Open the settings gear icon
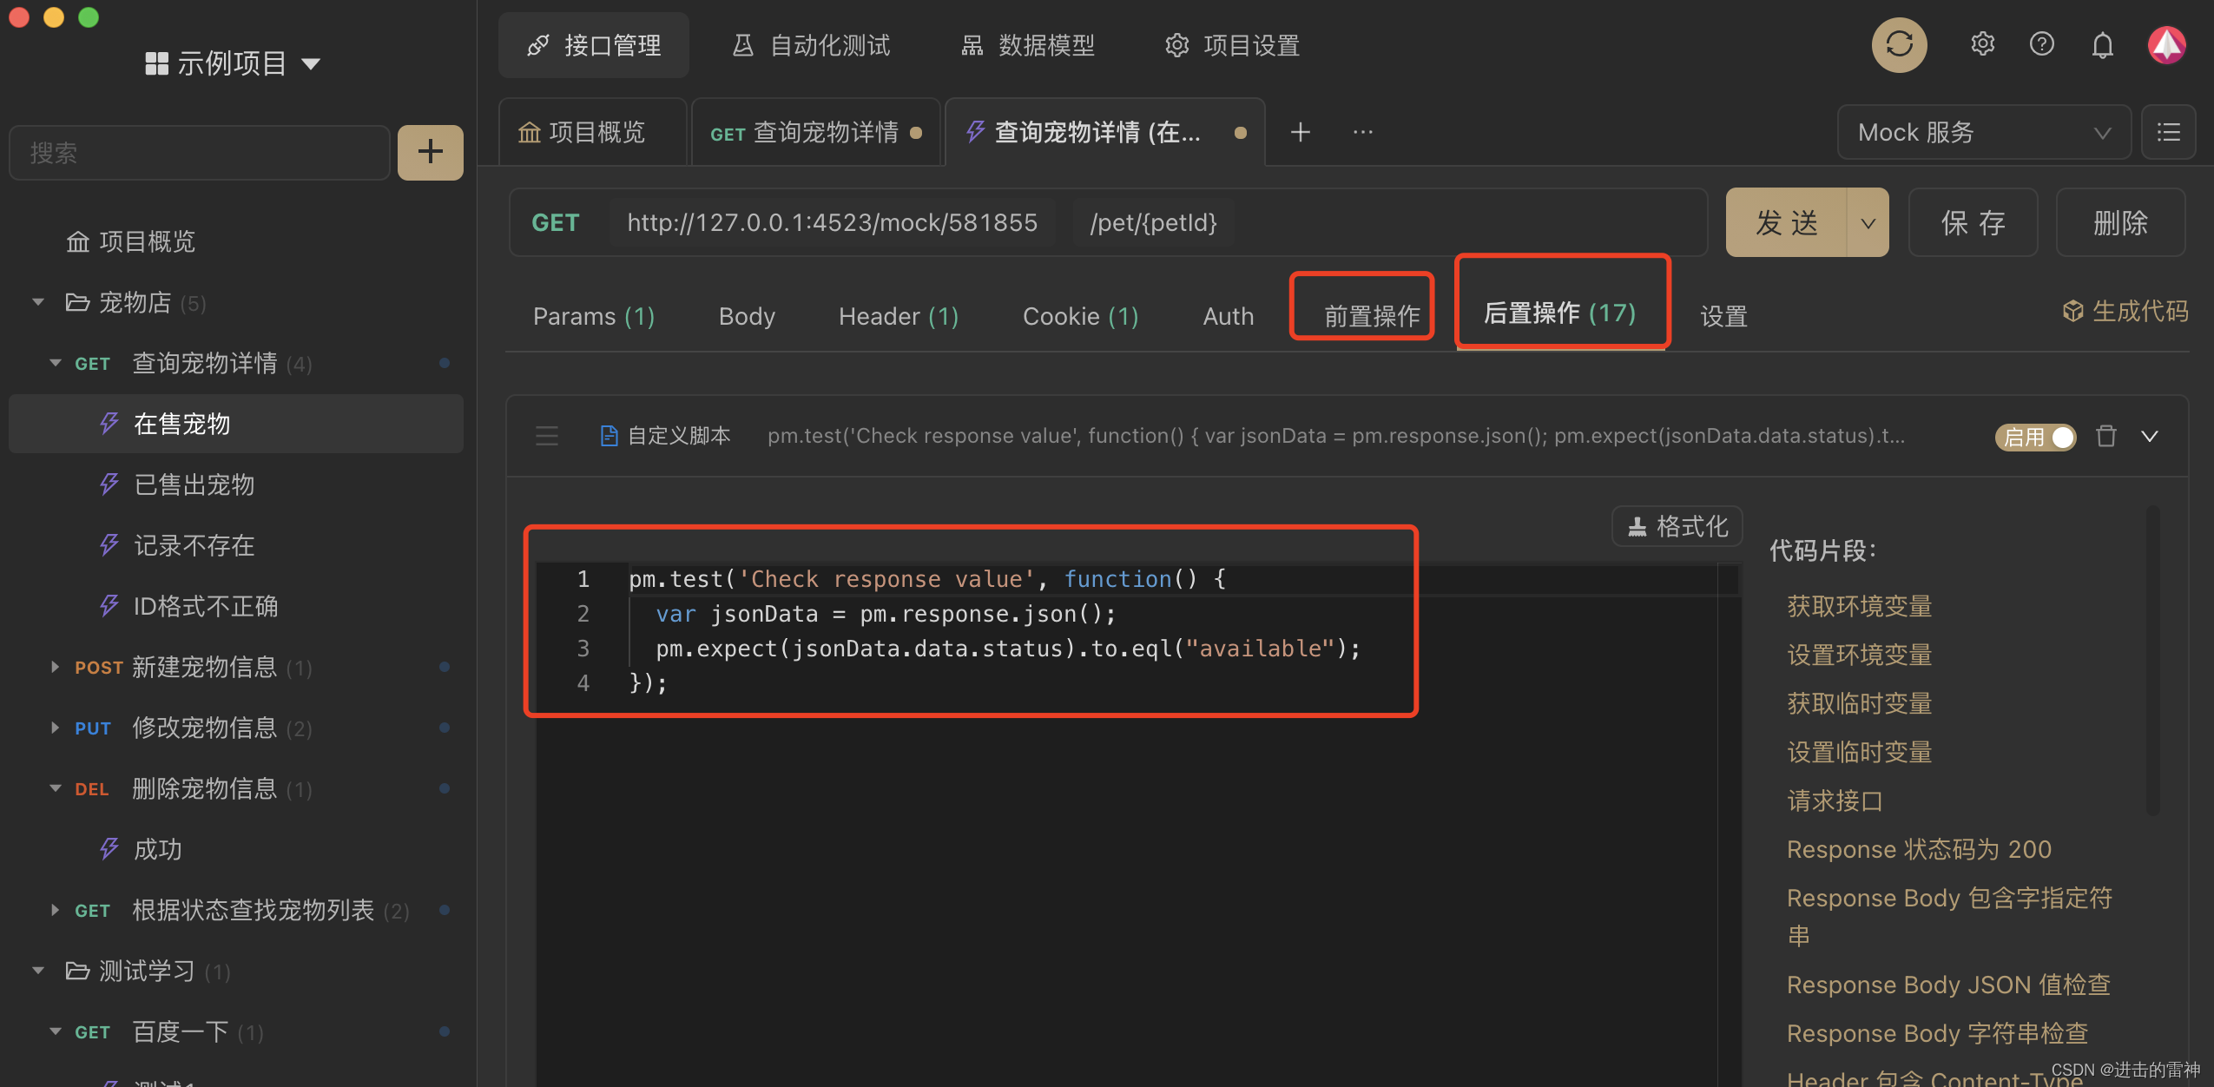Image resolution: width=2214 pixels, height=1087 pixels. 1982,44
